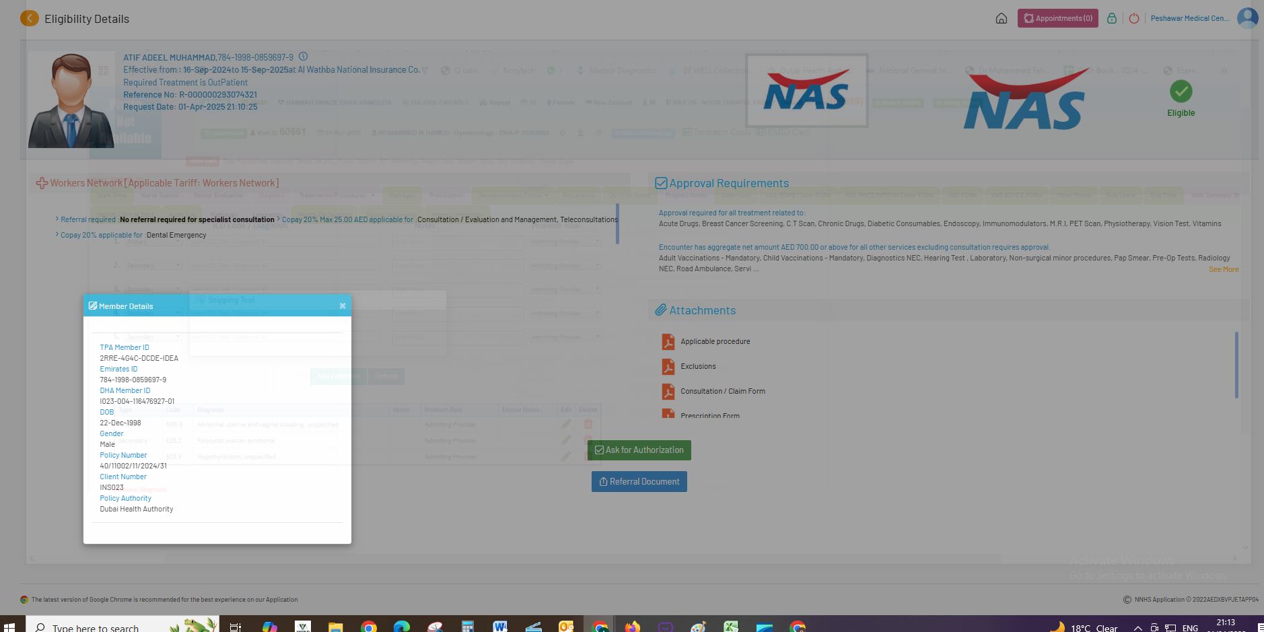
Task: Go back using the orange arrow icon
Action: (29, 18)
